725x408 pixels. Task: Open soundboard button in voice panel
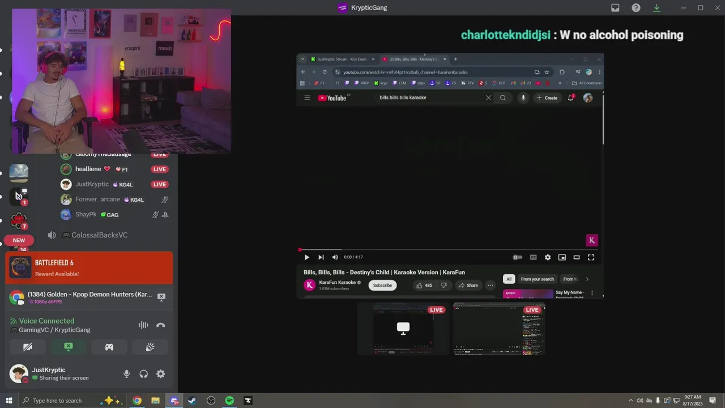pos(150,347)
